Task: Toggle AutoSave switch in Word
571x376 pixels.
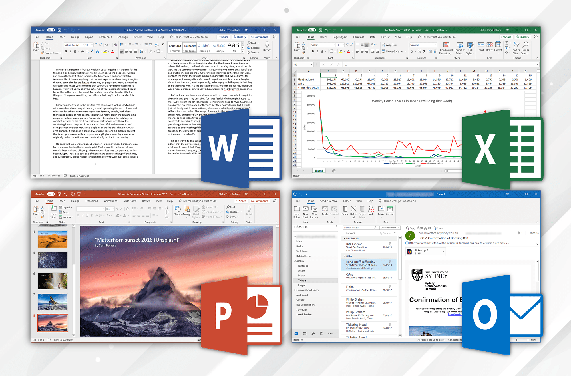Action: pyautogui.click(x=51, y=30)
